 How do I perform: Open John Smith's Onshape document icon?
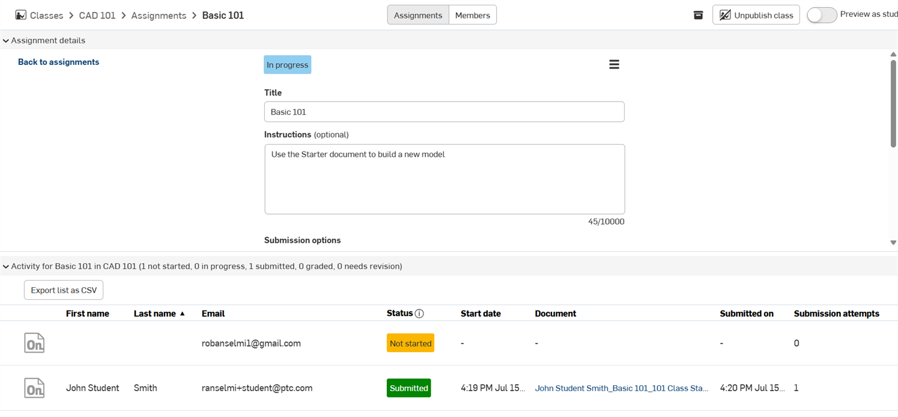[34, 388]
